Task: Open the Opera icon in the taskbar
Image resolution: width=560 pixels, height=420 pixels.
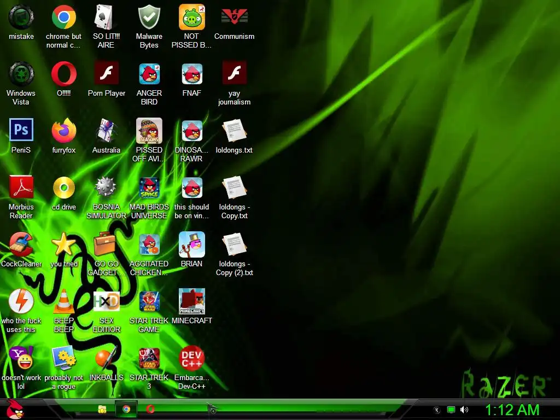Action: [150, 409]
